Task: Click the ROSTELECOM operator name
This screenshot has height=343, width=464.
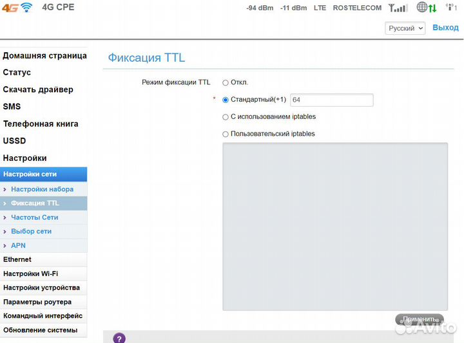Action: [x=357, y=8]
